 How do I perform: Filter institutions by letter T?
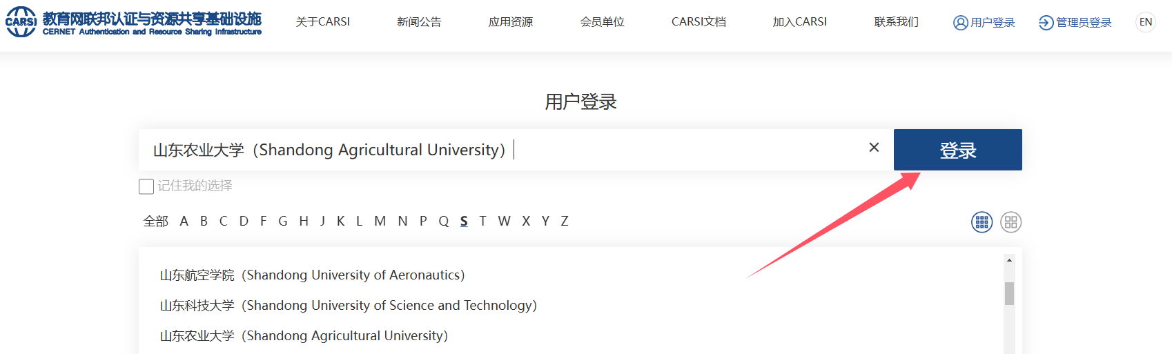[483, 222]
